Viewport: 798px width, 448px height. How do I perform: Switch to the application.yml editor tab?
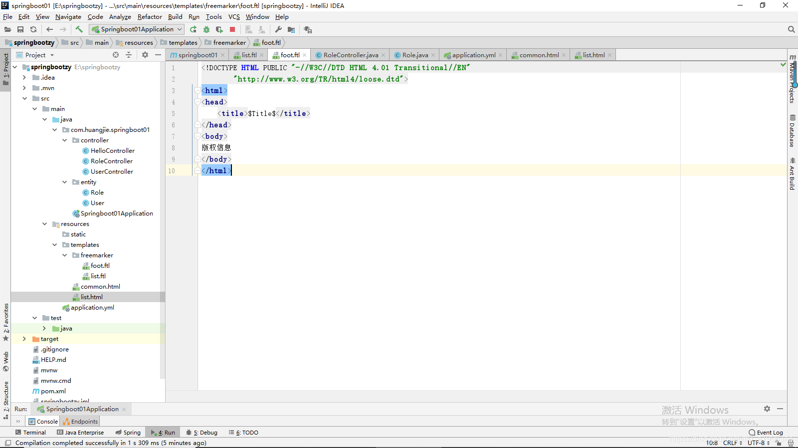[x=474, y=55]
